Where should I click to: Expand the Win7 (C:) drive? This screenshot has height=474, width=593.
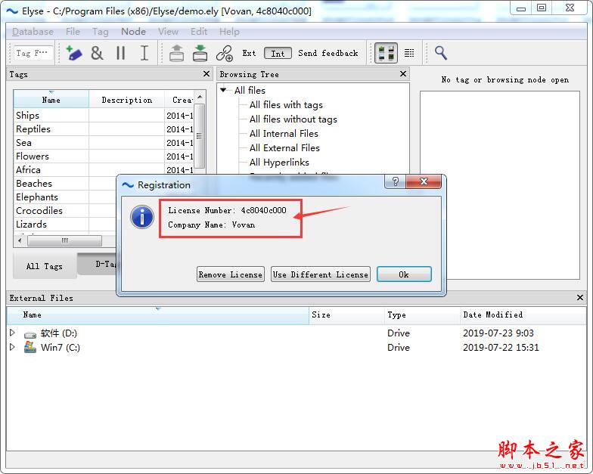[12, 346]
